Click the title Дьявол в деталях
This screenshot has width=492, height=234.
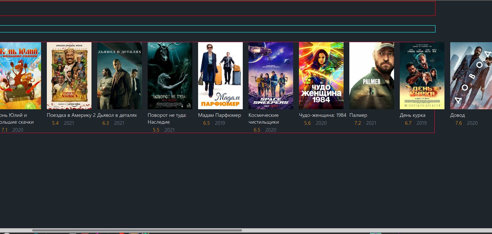(117, 115)
